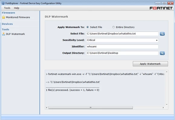Click the fortinet-watermark-win.exe command line in log

(x=105, y=74)
